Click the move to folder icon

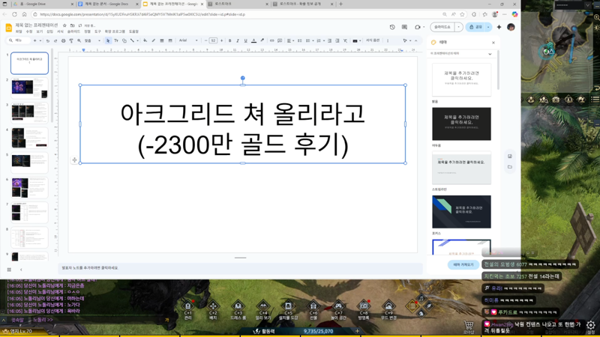[x=72, y=25]
